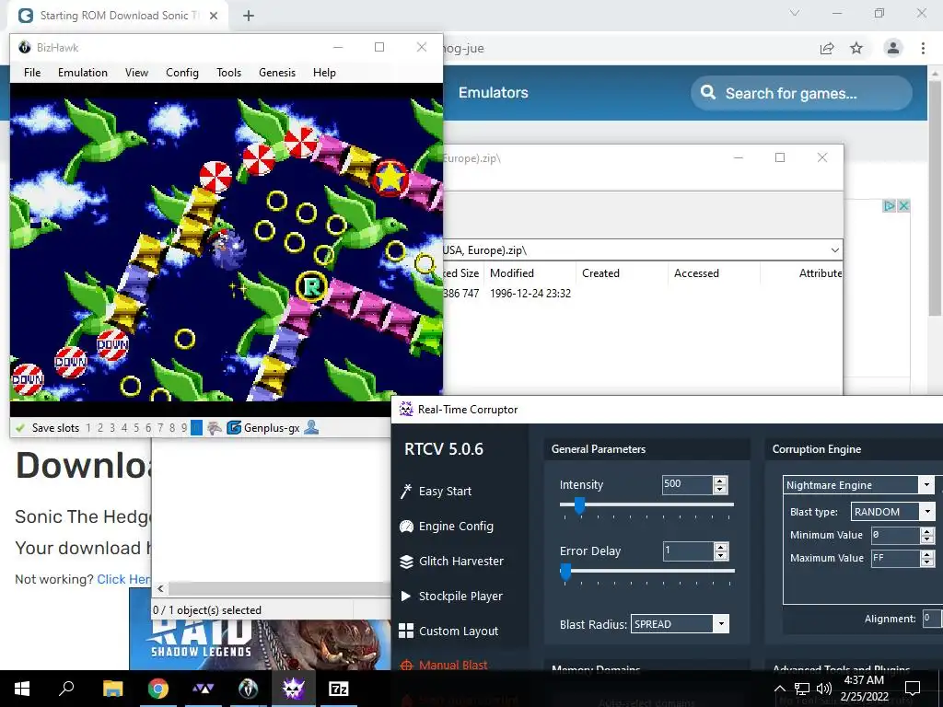
Task: Click the Search for games field
Action: (x=801, y=93)
